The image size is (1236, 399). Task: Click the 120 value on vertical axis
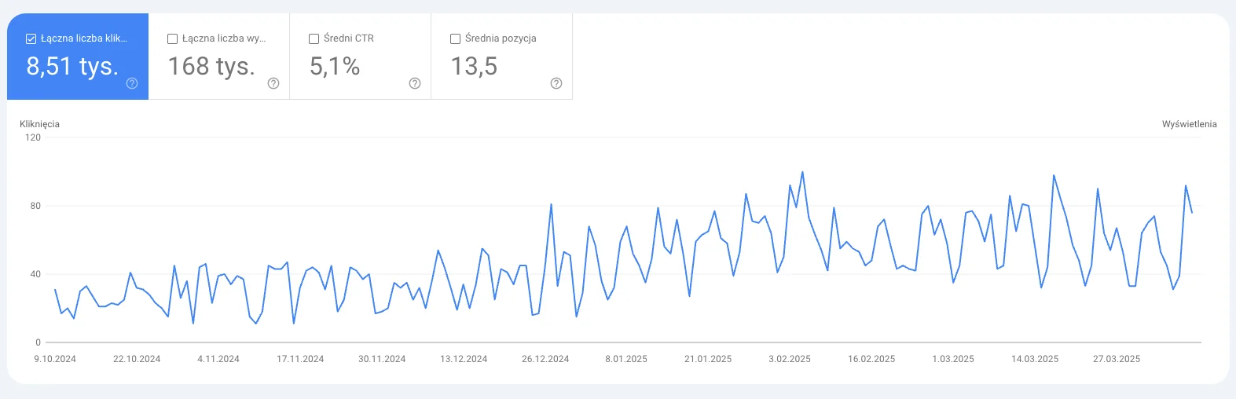pyautogui.click(x=33, y=137)
